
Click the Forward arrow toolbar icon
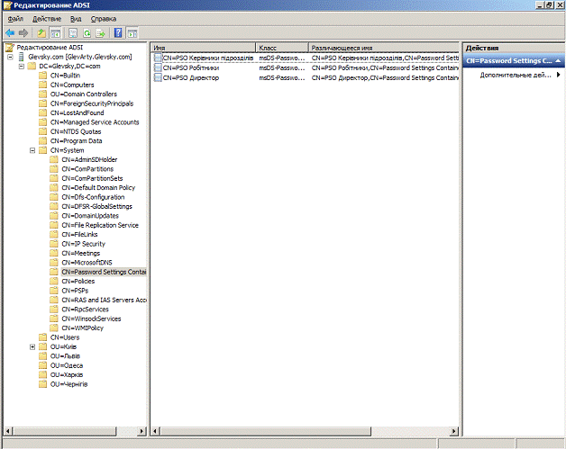pos(23,32)
